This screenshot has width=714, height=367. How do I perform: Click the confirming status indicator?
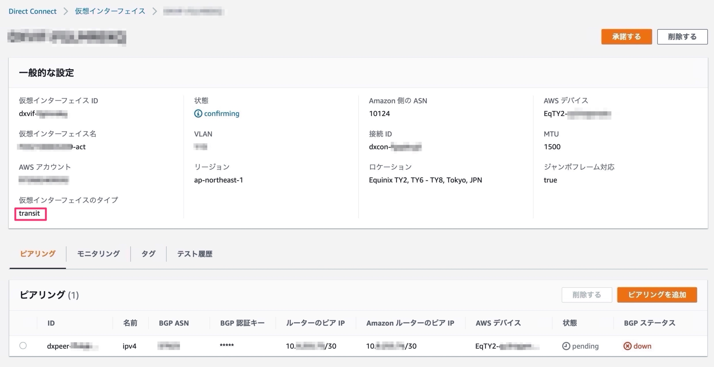point(221,113)
